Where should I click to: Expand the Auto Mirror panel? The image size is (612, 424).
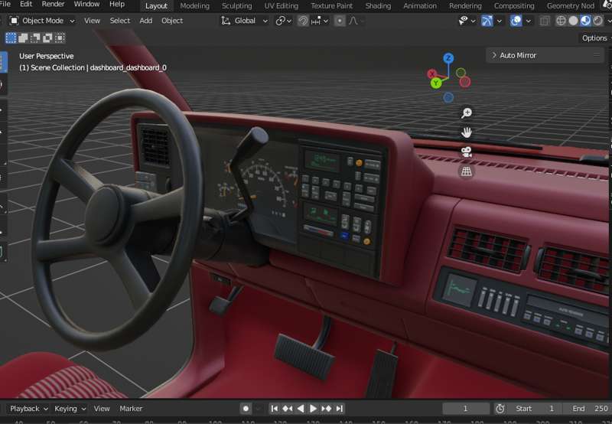pyautogui.click(x=545, y=55)
